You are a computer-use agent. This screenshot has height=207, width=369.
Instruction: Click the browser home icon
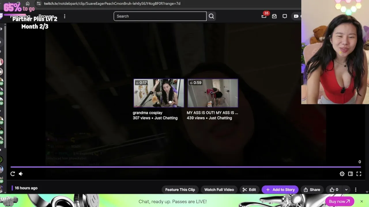(x=28, y=3)
